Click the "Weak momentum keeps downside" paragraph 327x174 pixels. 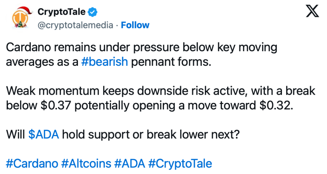(128, 91)
